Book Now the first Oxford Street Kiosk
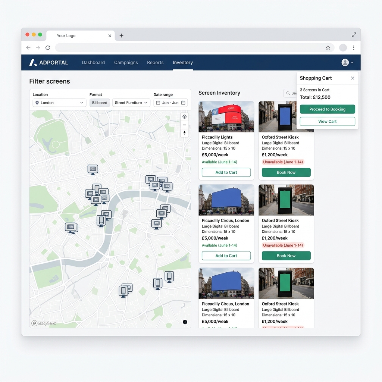Viewport: 382px width, 382px height. coord(286,172)
